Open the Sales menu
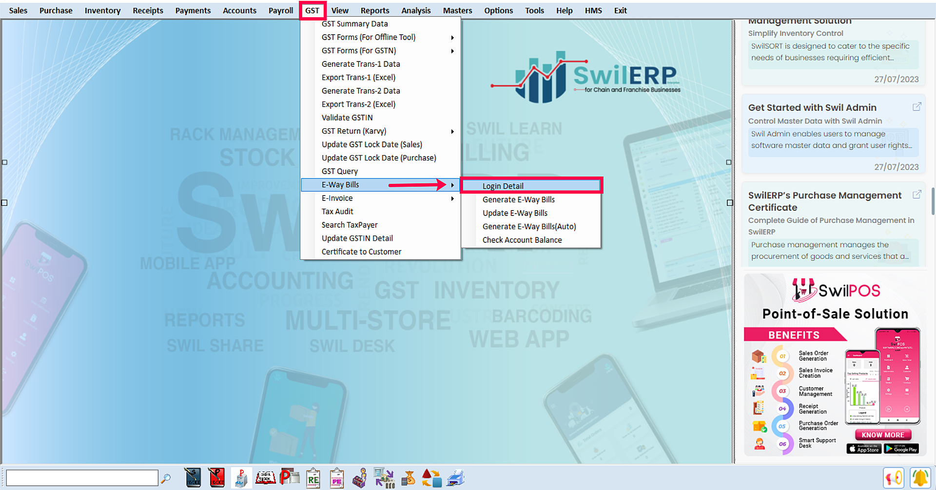Screen dimensions: 936x490 click(x=18, y=10)
